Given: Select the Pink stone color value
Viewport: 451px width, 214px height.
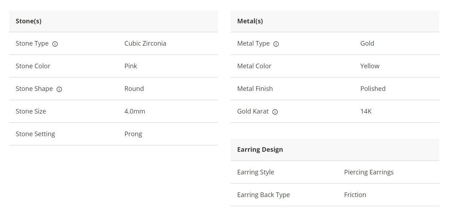Looking at the screenshot, I should coord(131,66).
